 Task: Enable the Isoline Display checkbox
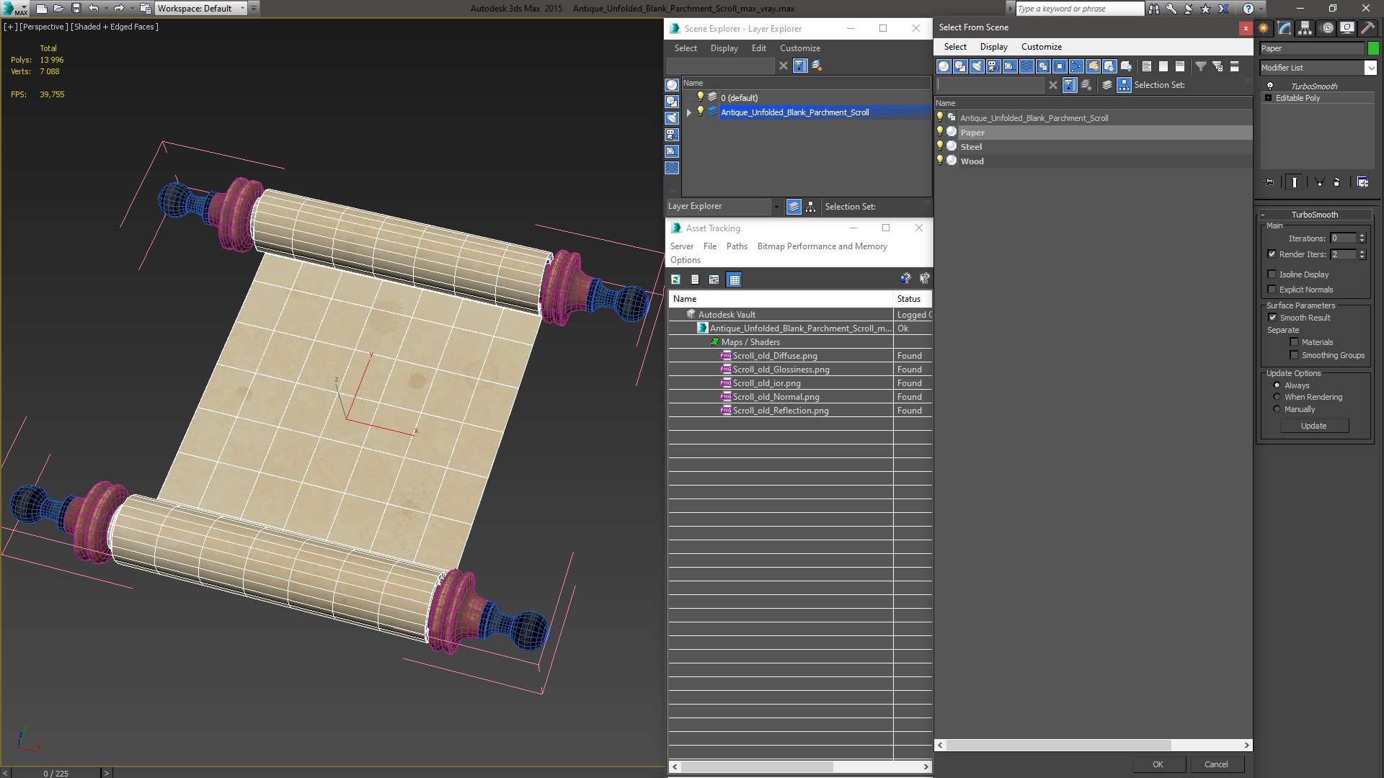coord(1272,274)
